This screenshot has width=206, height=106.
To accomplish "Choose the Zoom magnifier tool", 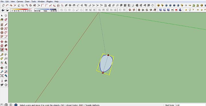I will (x=2, y=72).
